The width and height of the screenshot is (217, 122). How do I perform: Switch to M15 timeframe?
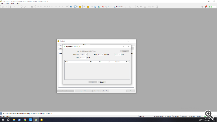click(x=45, y=7)
